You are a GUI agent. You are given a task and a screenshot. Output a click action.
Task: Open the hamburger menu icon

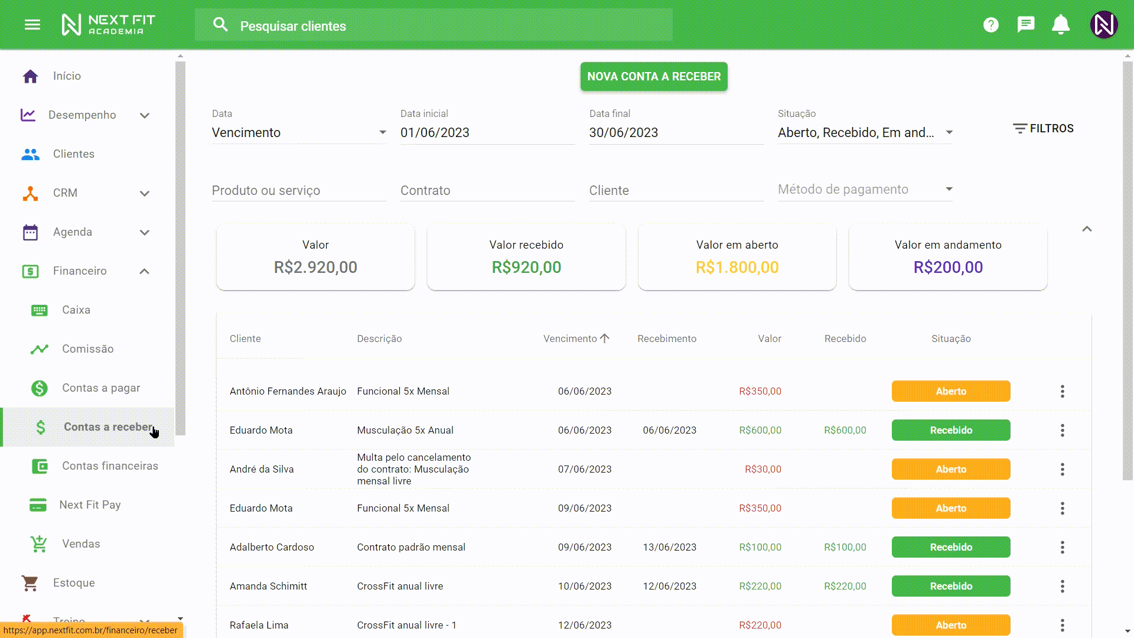pyautogui.click(x=32, y=25)
